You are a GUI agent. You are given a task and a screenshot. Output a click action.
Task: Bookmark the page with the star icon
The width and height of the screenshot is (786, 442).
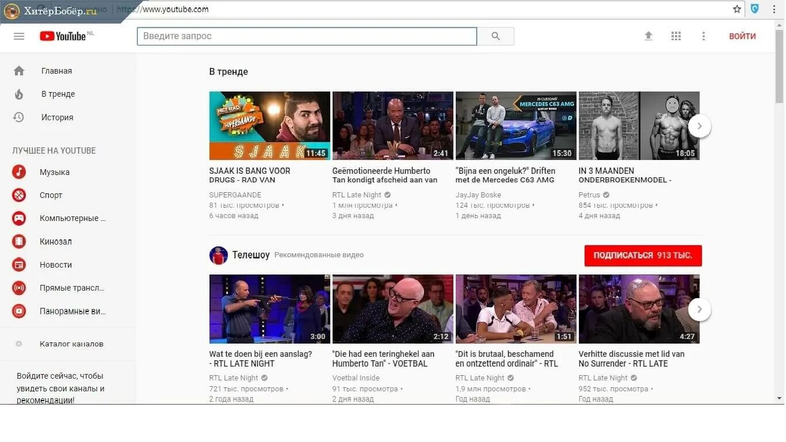click(737, 9)
